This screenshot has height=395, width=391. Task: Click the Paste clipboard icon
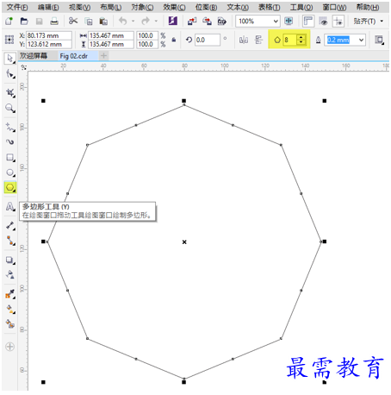pyautogui.click(x=103, y=21)
